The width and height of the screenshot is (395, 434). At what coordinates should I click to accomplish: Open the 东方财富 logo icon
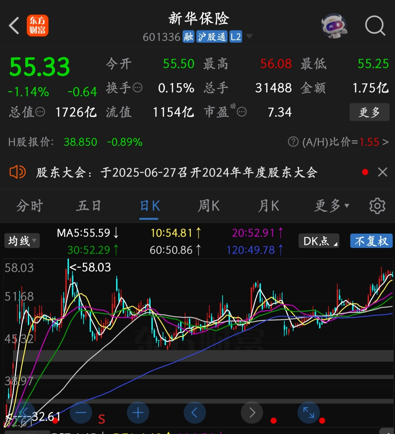click(38, 26)
